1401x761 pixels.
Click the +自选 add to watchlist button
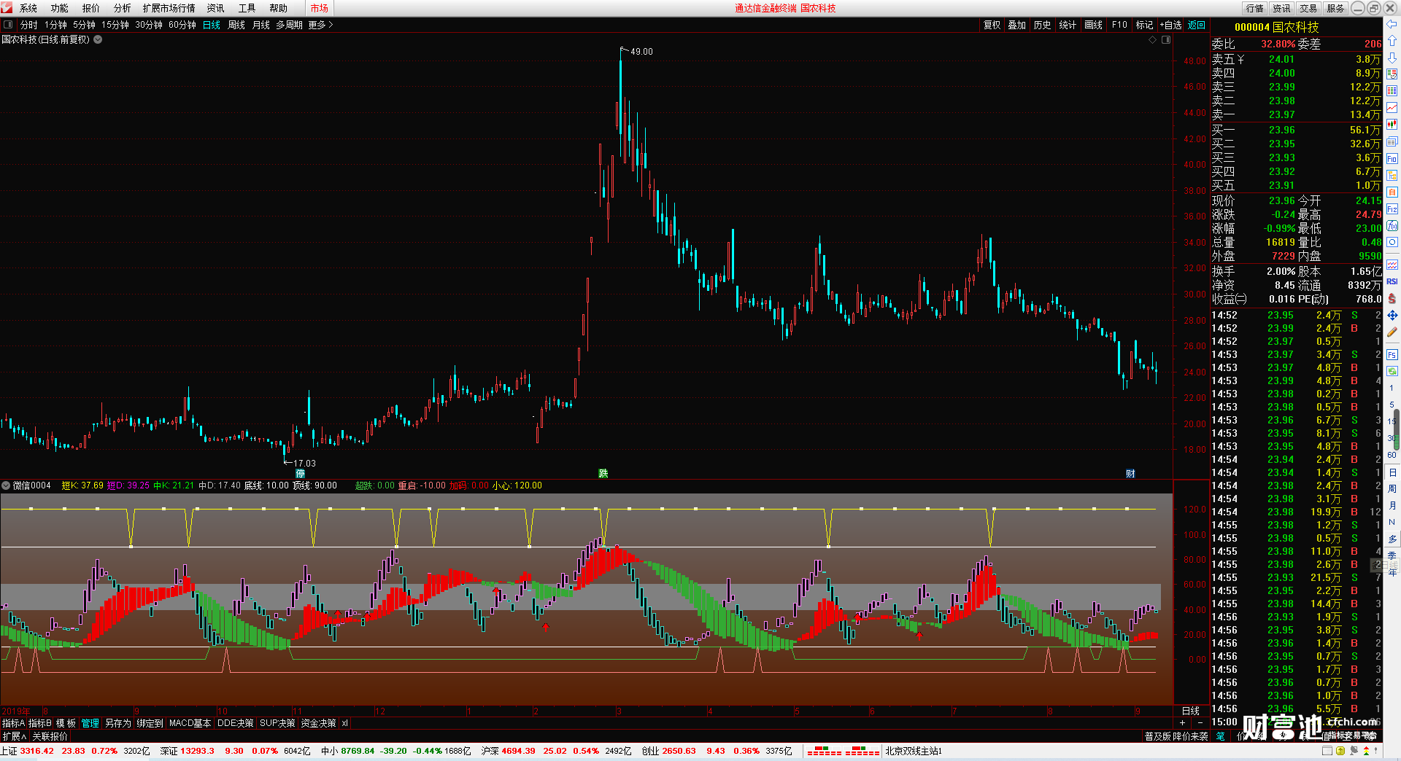[x=1171, y=25]
